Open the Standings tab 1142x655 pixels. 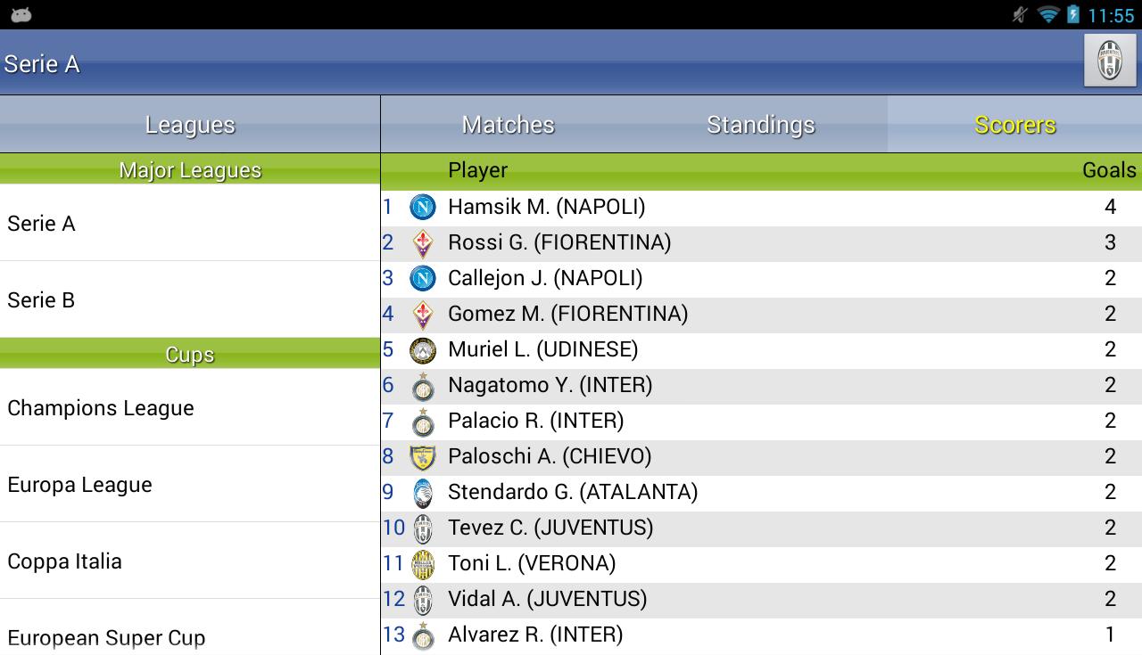click(x=760, y=124)
